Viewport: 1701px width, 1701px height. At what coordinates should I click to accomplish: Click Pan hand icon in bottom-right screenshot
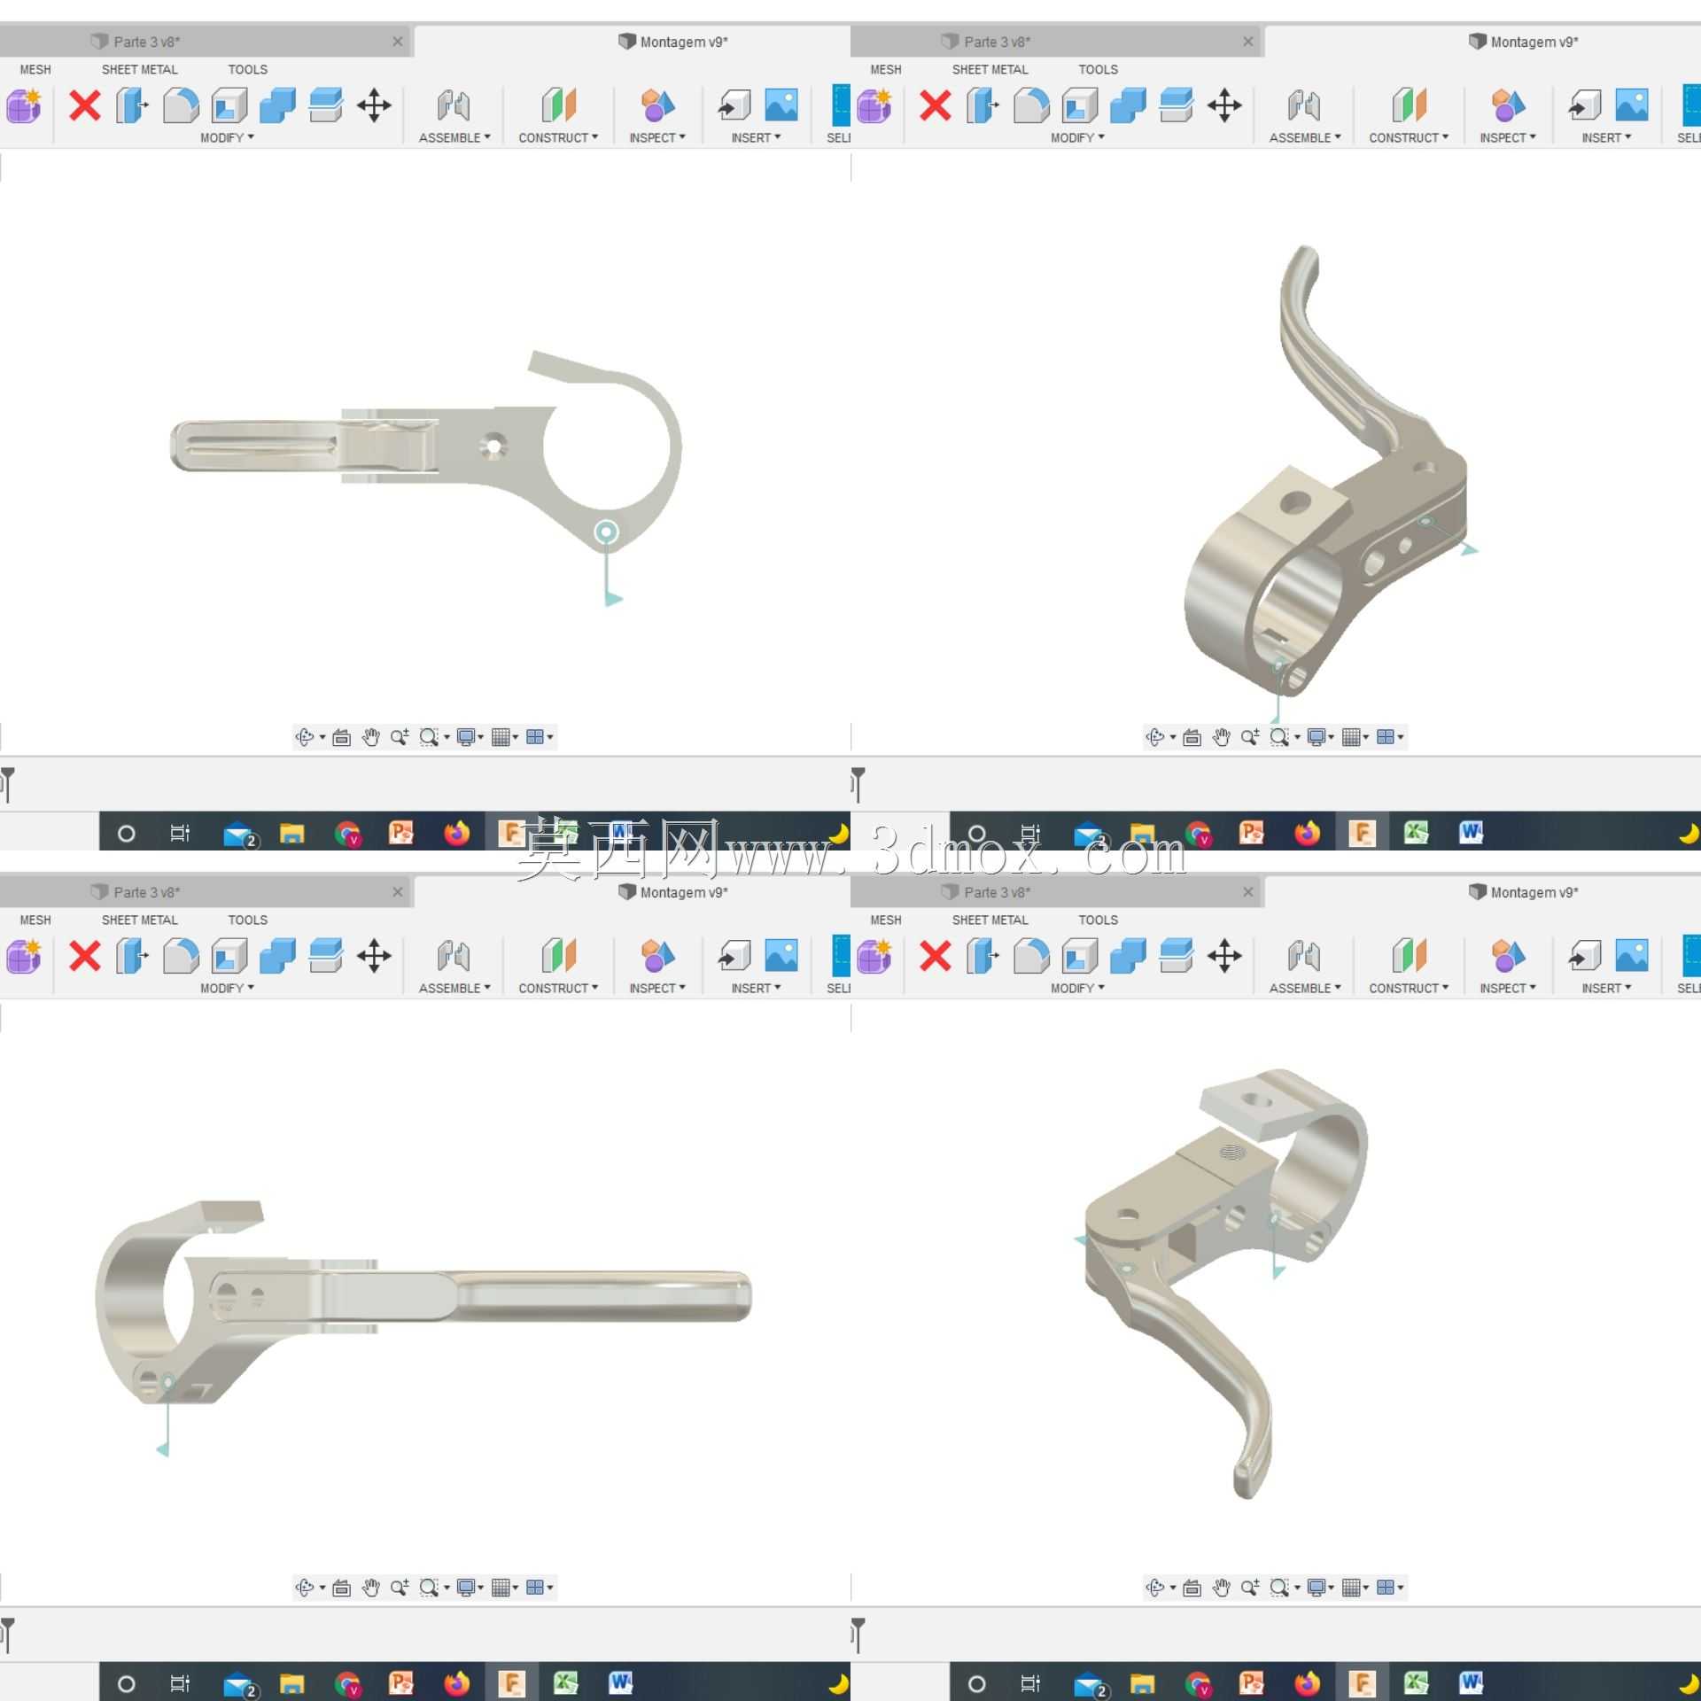click(x=1221, y=1588)
